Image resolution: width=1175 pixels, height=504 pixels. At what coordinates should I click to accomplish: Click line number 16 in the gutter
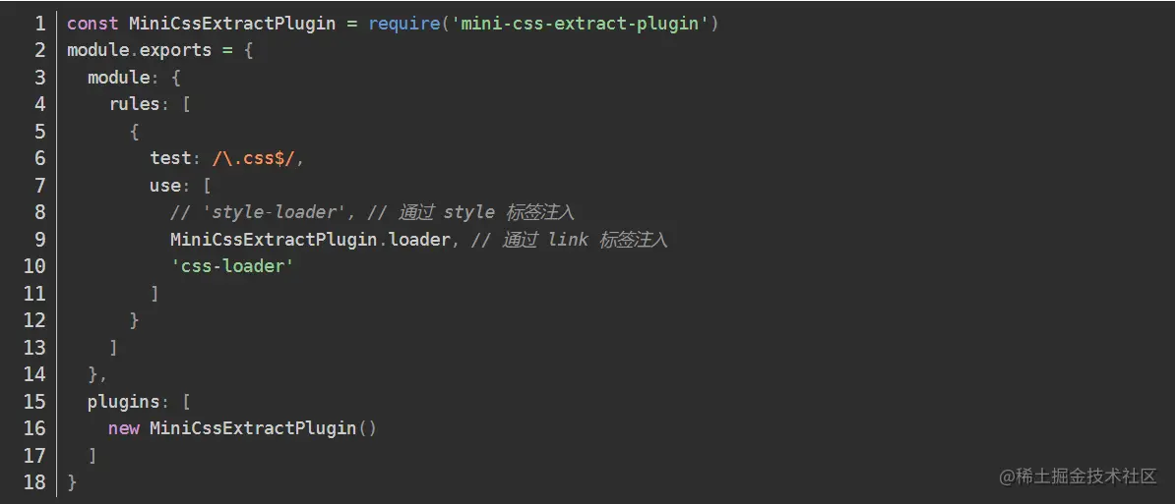coord(35,428)
